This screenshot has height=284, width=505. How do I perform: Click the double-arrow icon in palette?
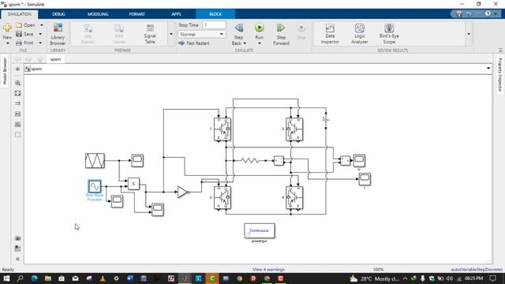tap(17, 103)
